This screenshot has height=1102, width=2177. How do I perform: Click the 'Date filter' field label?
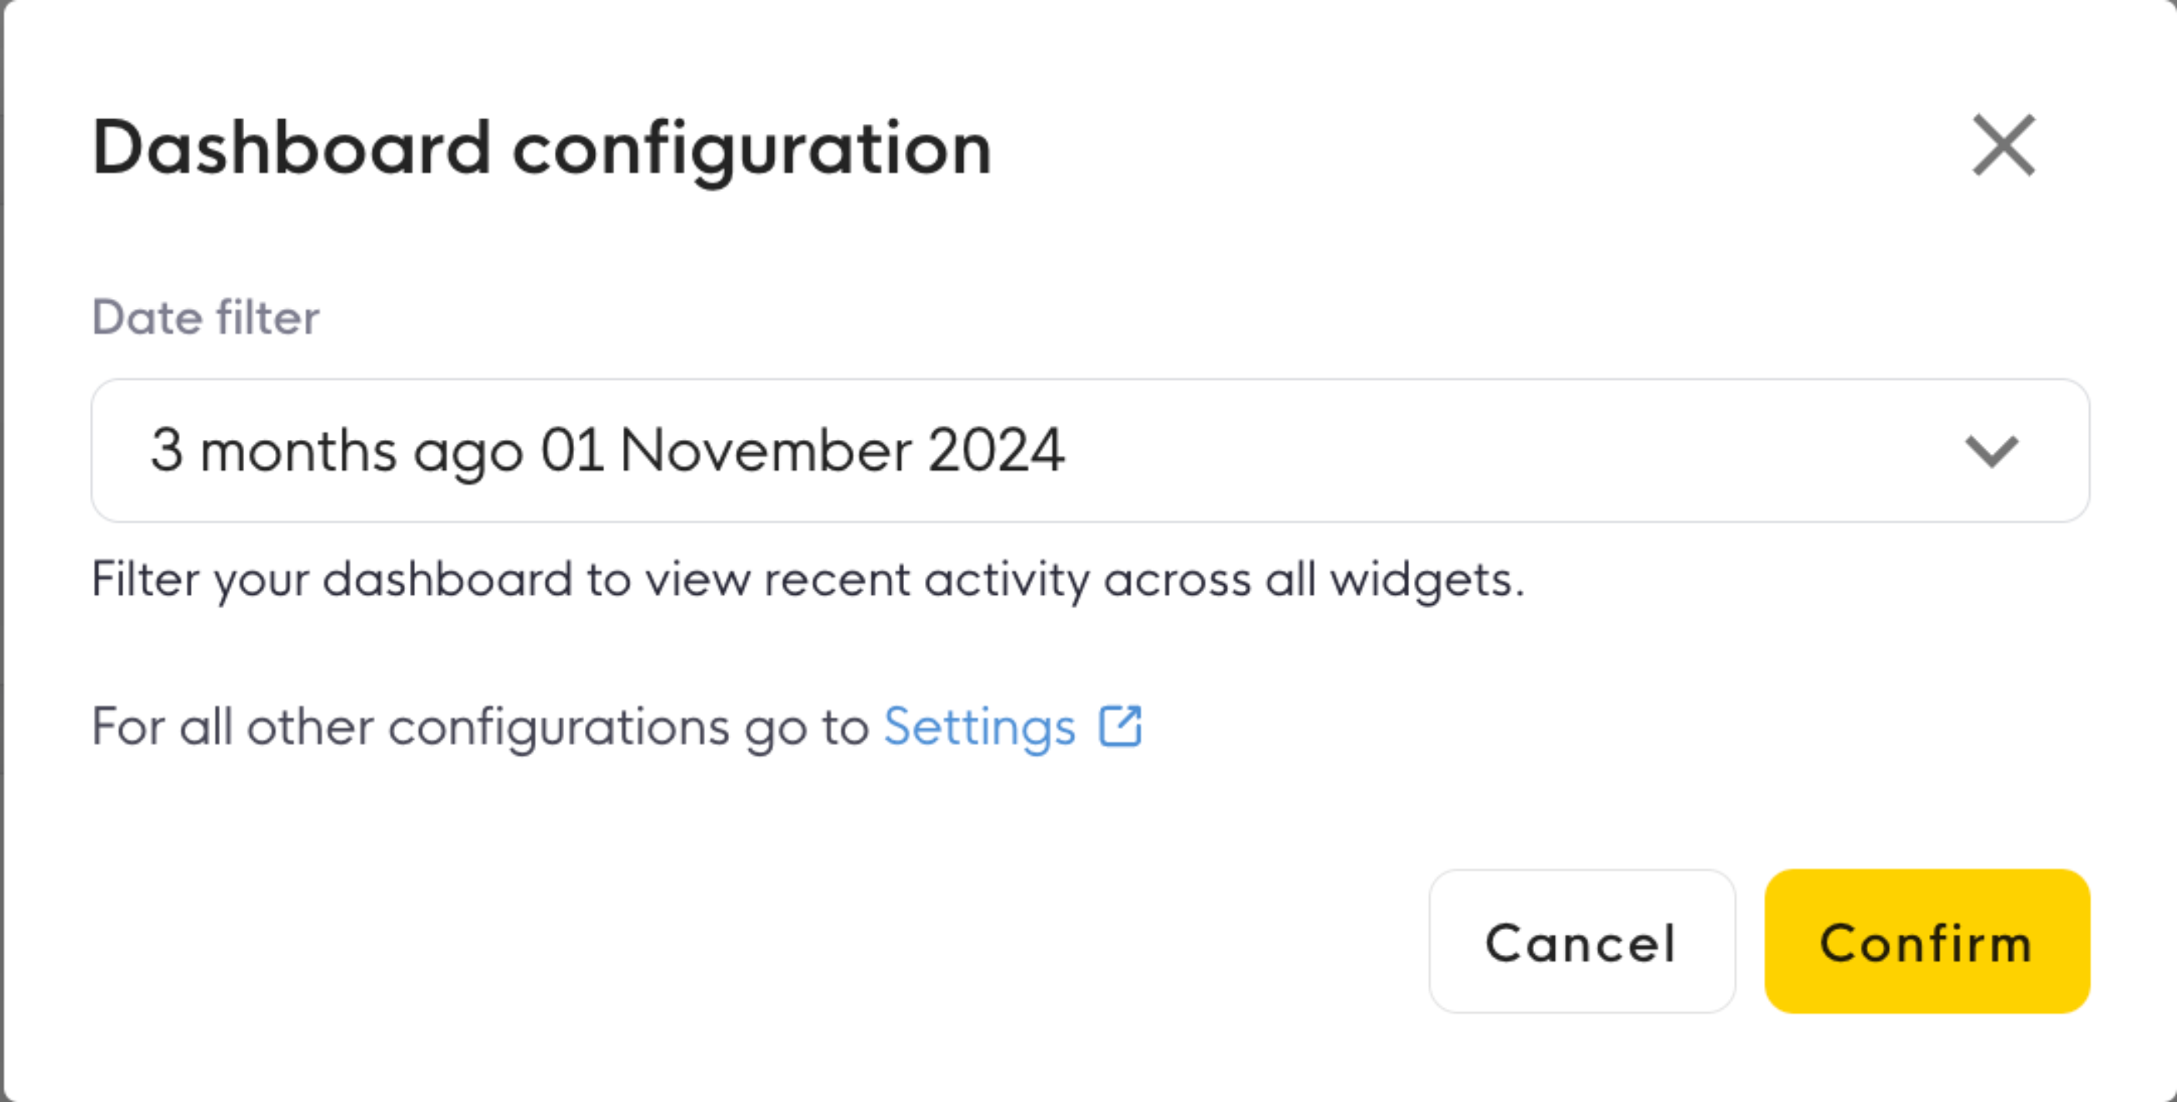(x=205, y=318)
